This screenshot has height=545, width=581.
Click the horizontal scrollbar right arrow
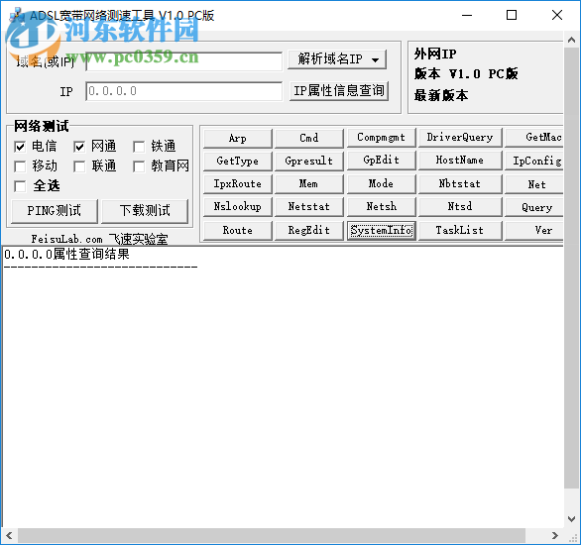point(554,535)
